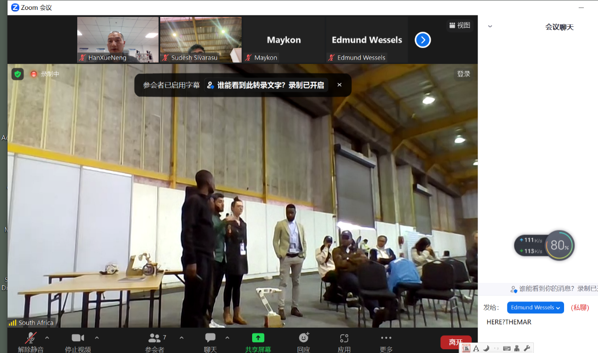598x353 pixels.
Task: Open the Edmund Wessels recipient dropdown
Action: coord(535,307)
